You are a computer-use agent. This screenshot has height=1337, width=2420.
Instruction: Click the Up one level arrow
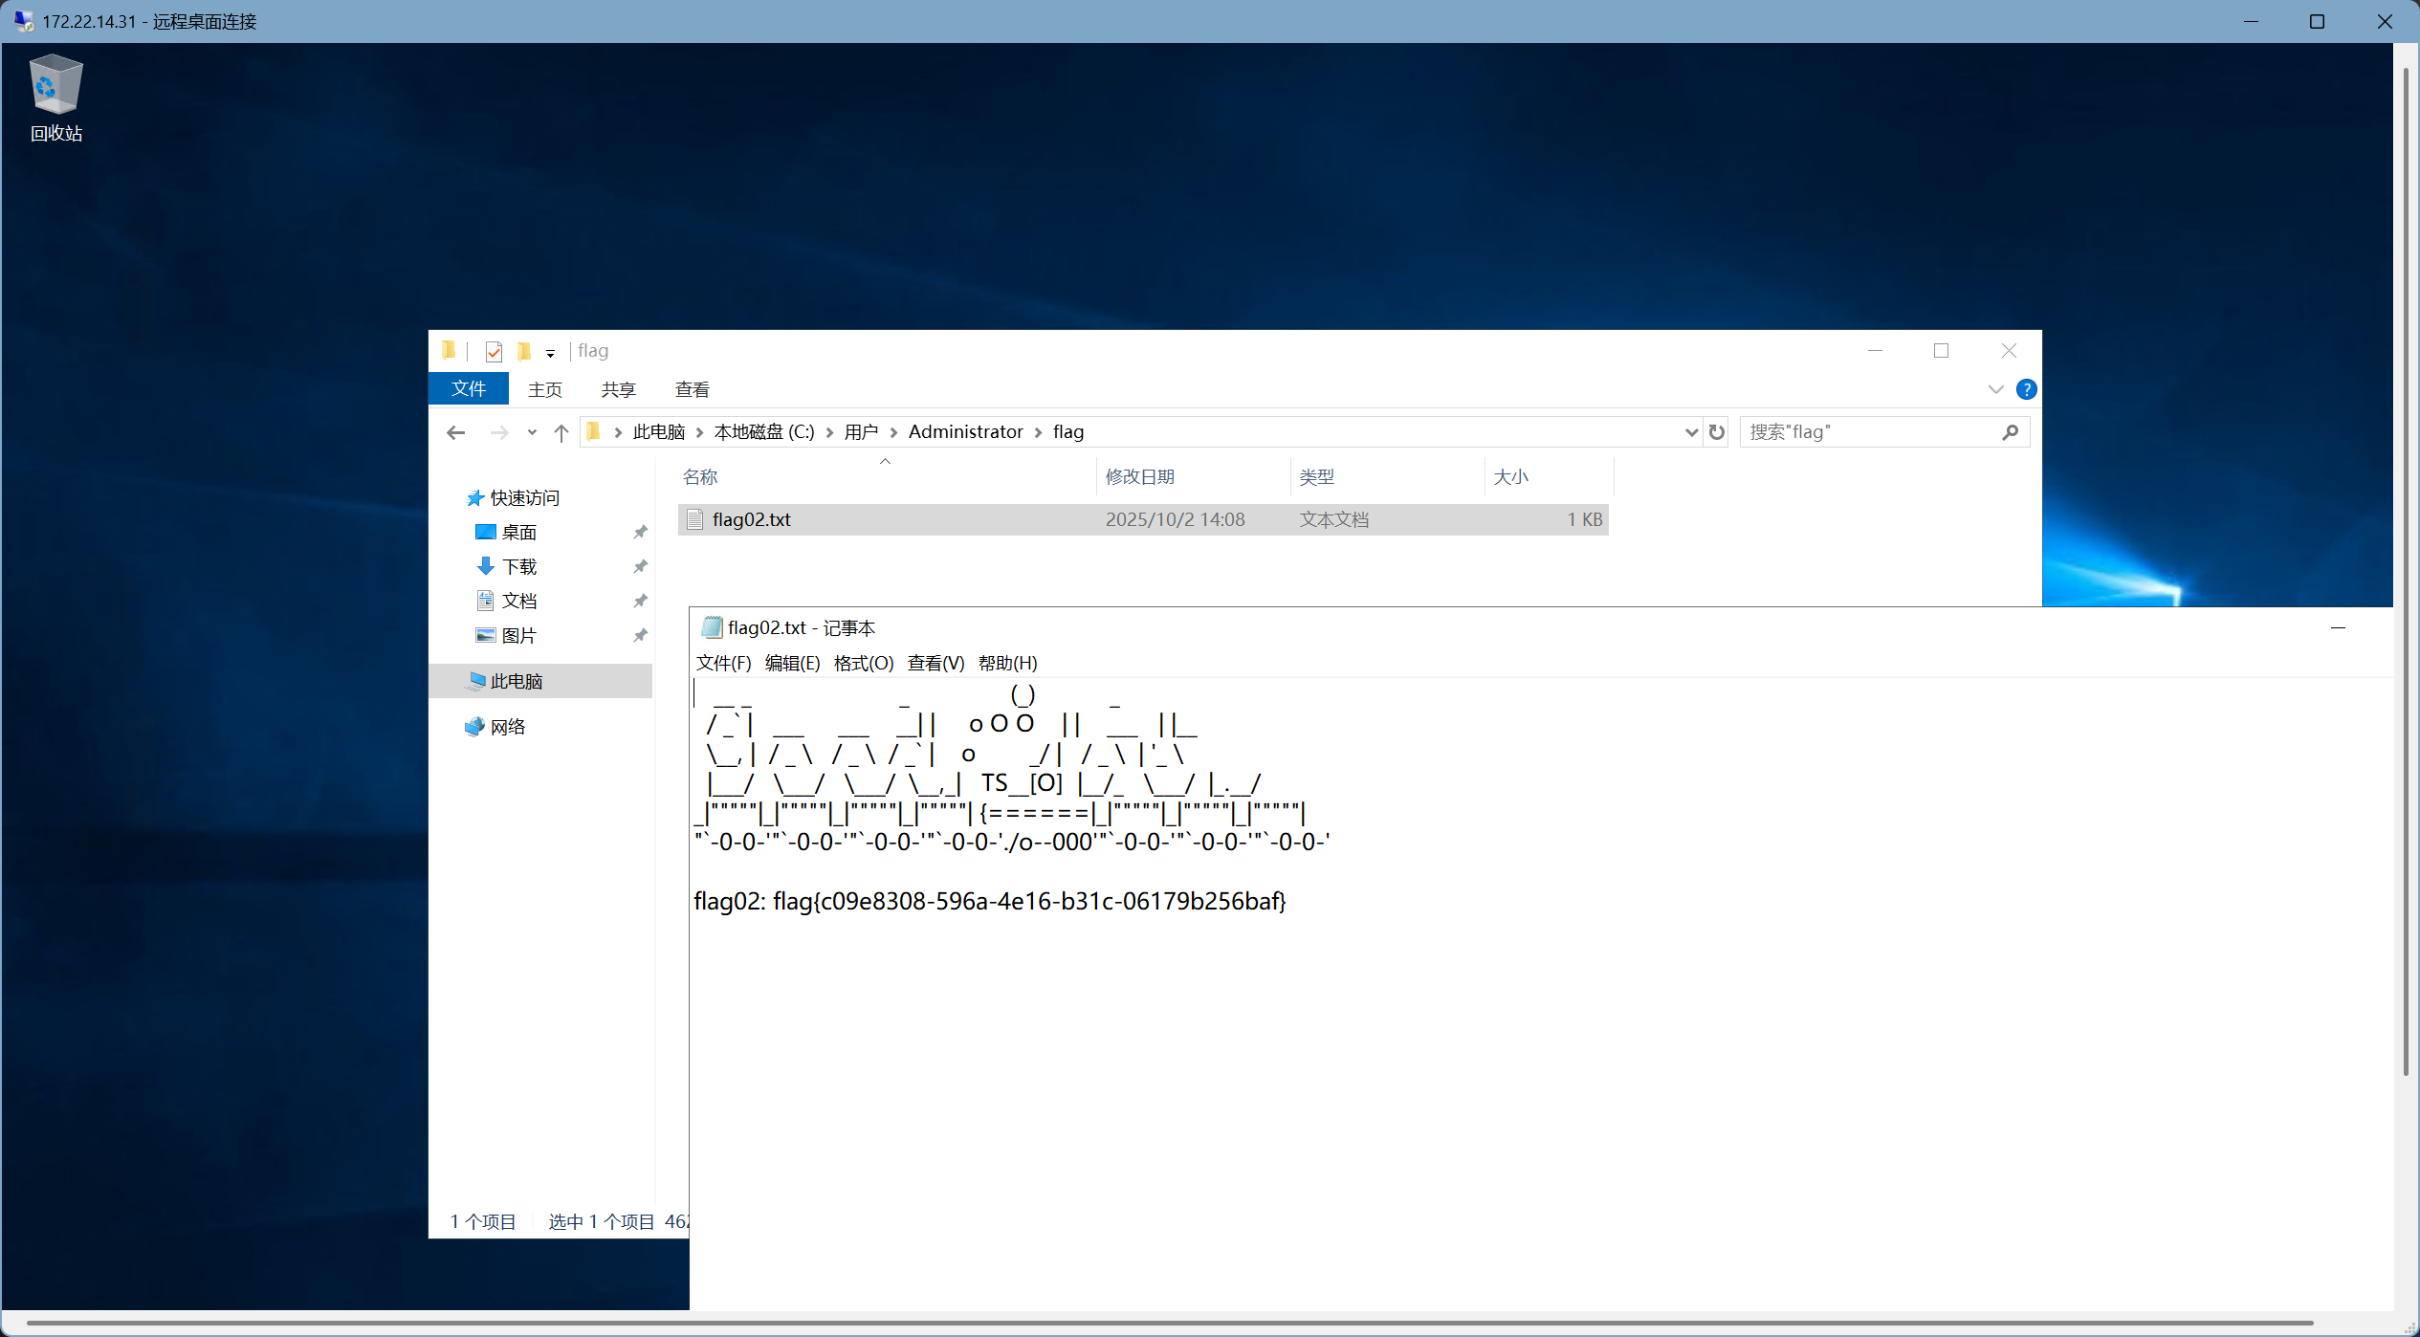(561, 432)
